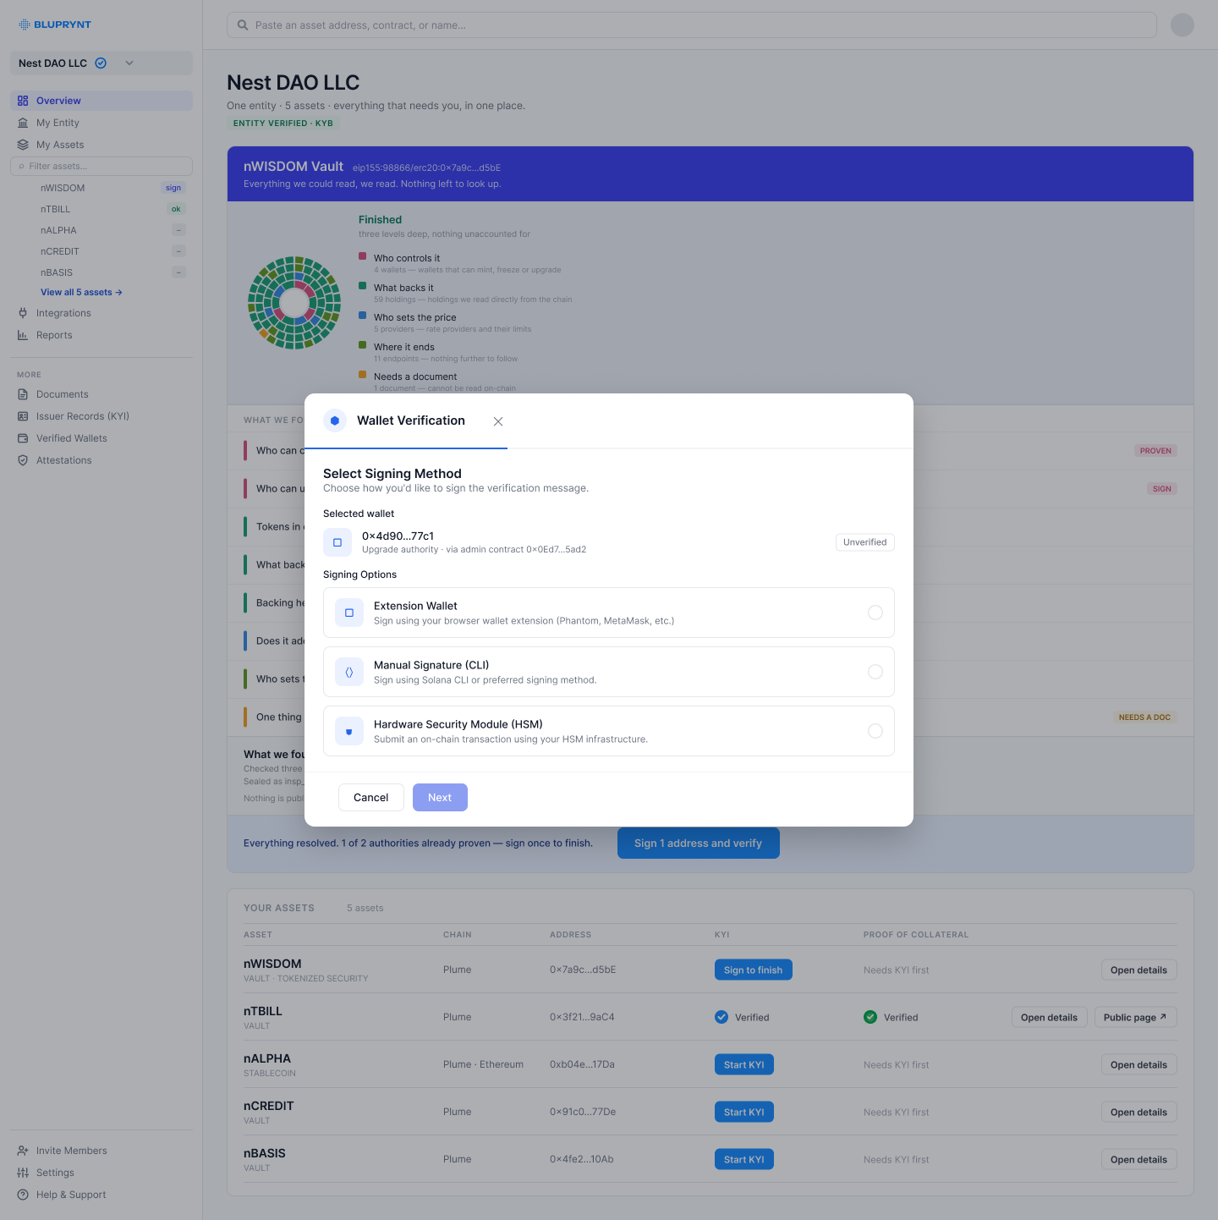This screenshot has width=1218, height=1220.
Task: Click the Settings sliders icon
Action: [23, 1173]
